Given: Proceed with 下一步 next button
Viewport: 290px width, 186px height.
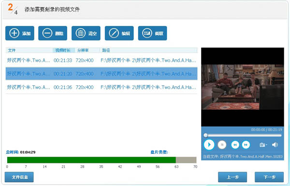Looking at the screenshot, I should [269, 177].
